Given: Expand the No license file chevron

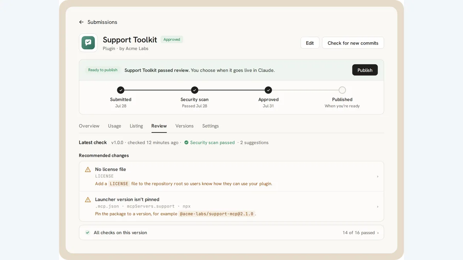Looking at the screenshot, I should [x=377, y=176].
